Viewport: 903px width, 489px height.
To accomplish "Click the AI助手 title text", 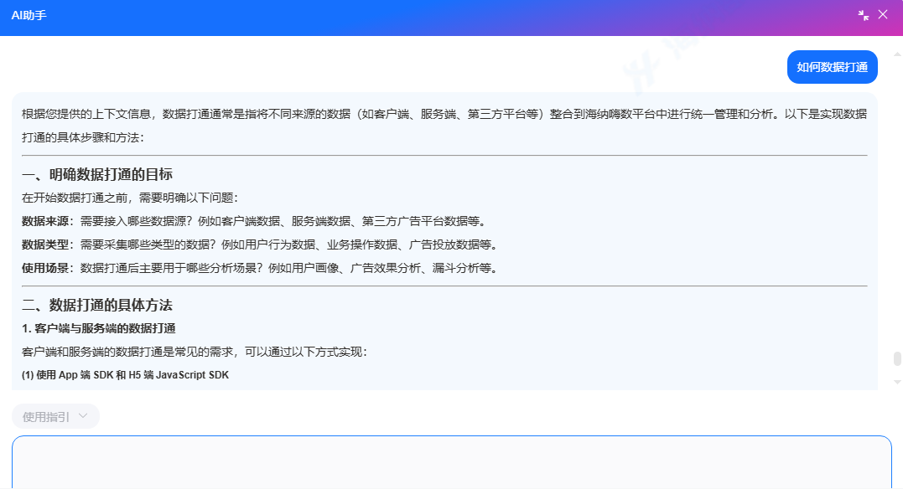I will click(29, 16).
